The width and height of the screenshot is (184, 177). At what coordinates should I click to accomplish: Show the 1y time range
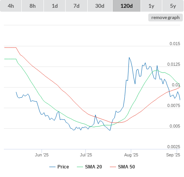[151, 6]
